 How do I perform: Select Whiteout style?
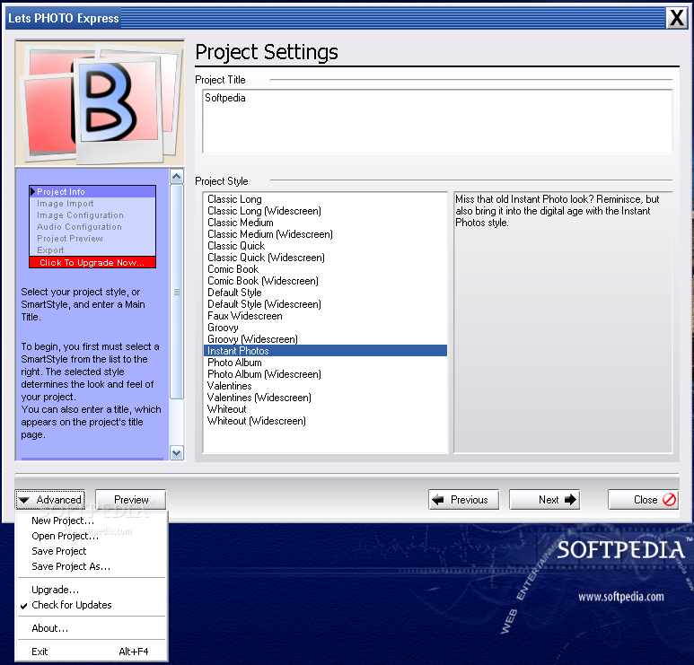pyautogui.click(x=325, y=409)
